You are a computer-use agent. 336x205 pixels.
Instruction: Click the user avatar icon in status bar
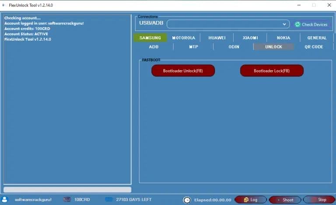(4, 199)
